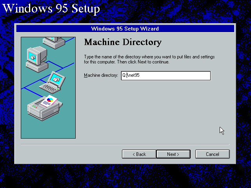Click the 'Machine Directory' heading
Screen dimensions: 251x188
click(x=123, y=42)
